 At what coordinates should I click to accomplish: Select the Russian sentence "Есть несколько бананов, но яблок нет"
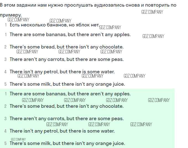pyautogui.click(x=54, y=25)
